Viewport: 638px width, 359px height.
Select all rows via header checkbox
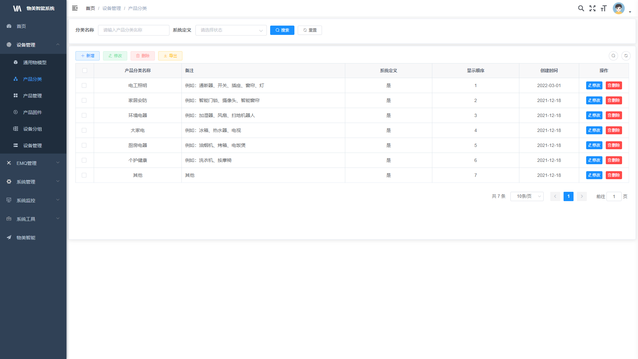(84, 70)
